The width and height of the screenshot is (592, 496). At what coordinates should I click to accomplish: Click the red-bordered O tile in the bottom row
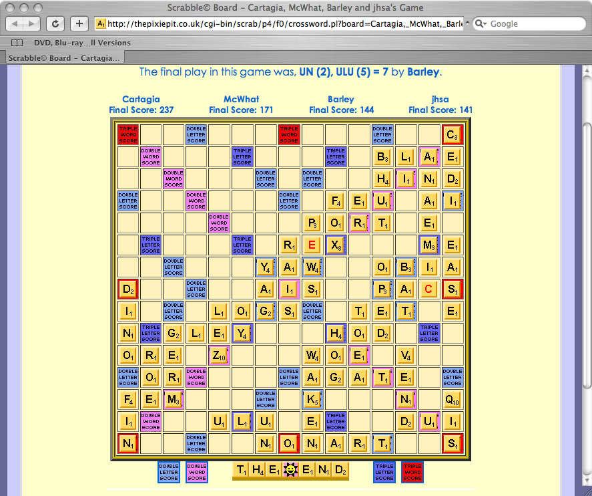point(289,444)
